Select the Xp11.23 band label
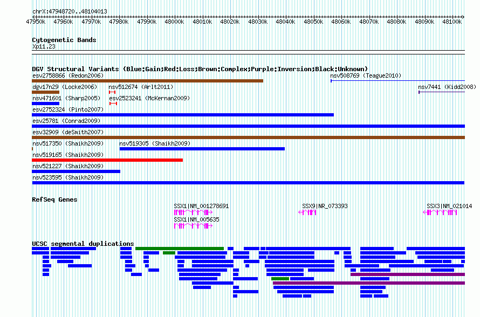 [44, 47]
